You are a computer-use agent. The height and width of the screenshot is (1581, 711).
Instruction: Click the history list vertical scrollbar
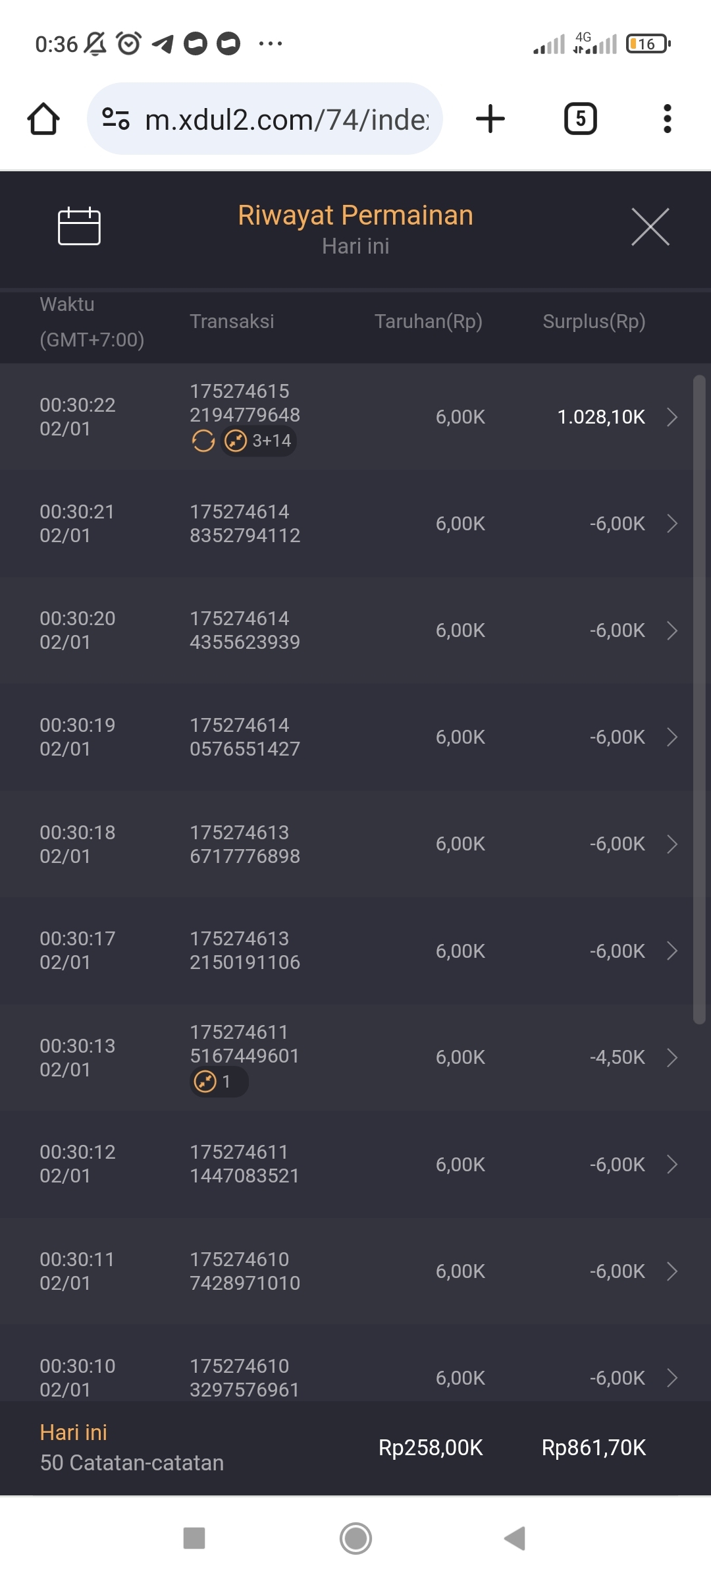tap(699, 698)
